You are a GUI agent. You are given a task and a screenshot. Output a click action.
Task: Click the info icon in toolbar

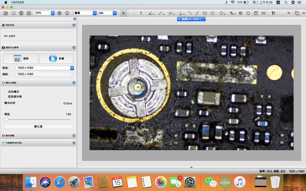point(67,13)
